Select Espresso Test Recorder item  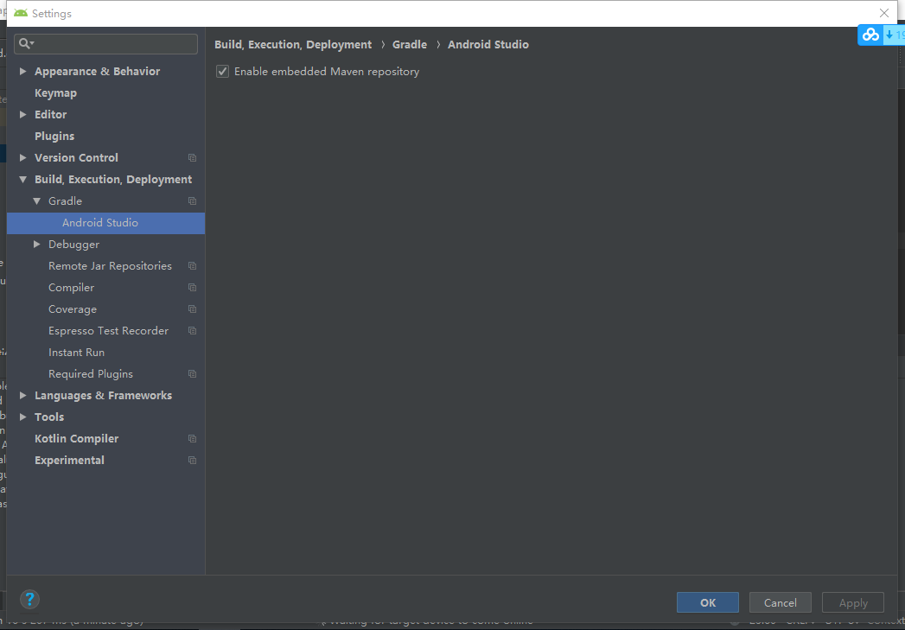108,331
